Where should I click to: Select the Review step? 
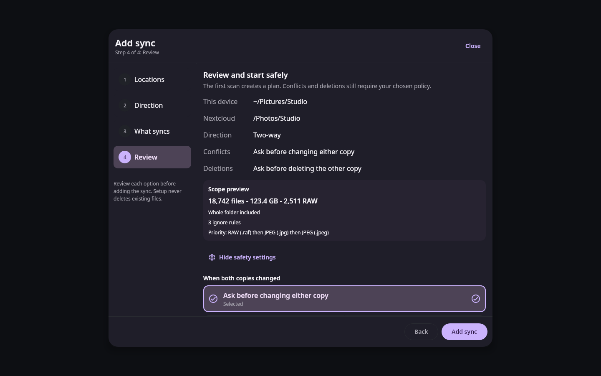click(x=152, y=157)
